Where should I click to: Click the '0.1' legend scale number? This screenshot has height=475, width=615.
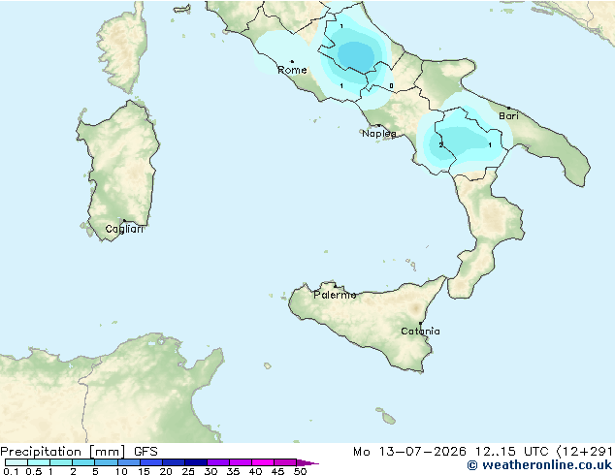tap(11, 471)
